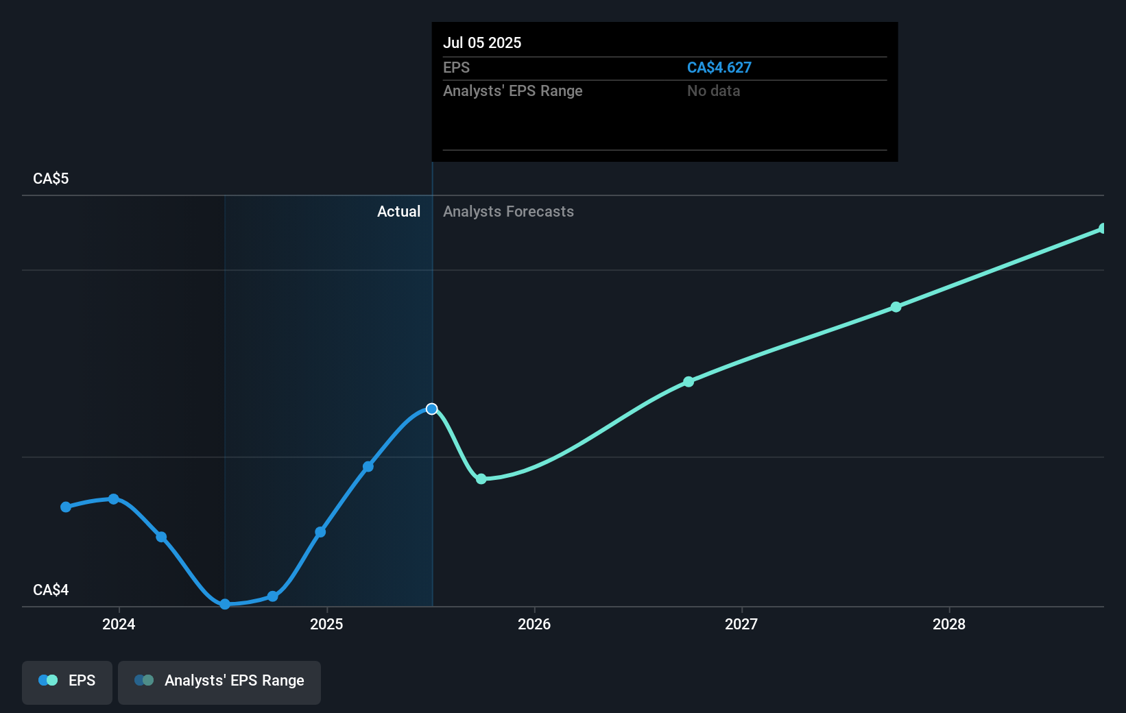The width and height of the screenshot is (1126, 713).
Task: Toggle the EPS series visibility in legend
Action: (x=67, y=681)
